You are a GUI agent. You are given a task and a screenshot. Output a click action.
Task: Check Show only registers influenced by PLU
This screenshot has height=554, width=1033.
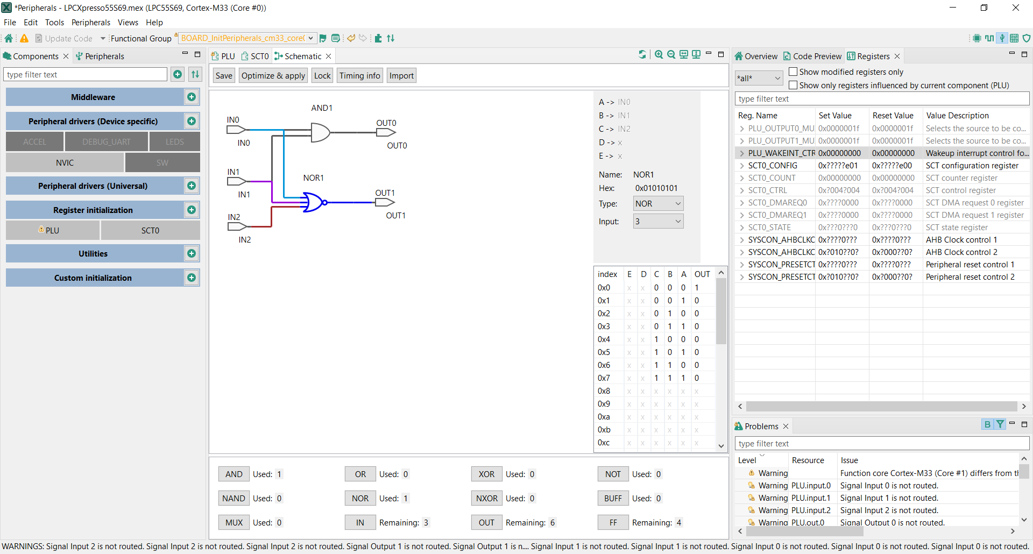[793, 85]
